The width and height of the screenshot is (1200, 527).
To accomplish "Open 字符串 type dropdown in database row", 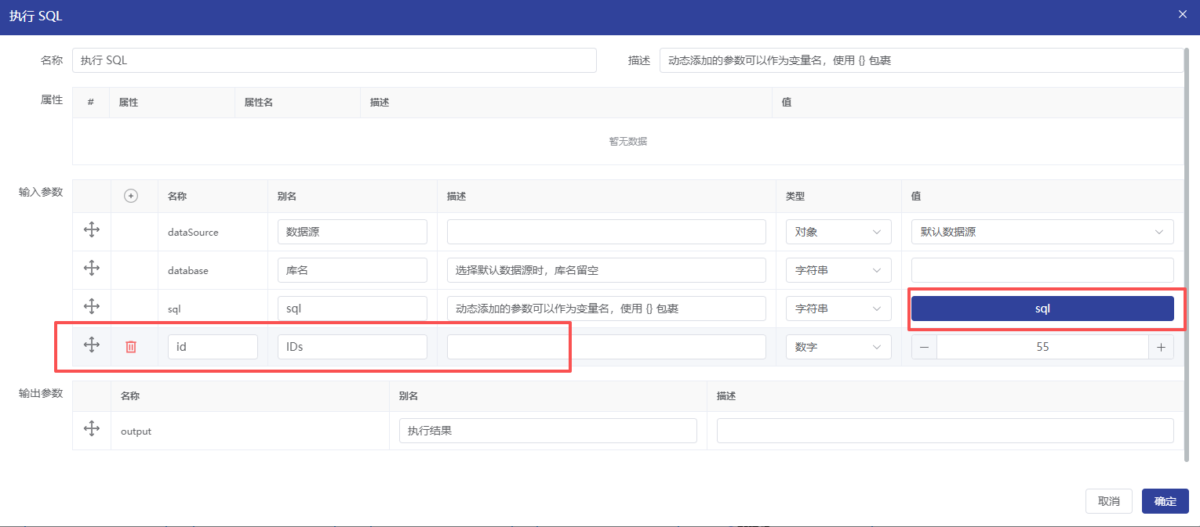I will 838,270.
